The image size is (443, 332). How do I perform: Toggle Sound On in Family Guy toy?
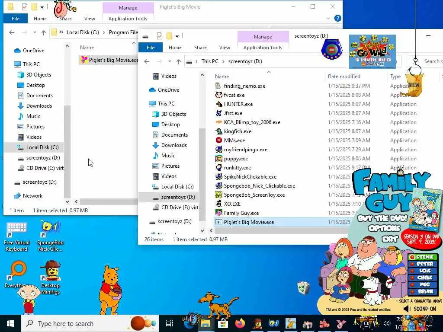(420, 309)
